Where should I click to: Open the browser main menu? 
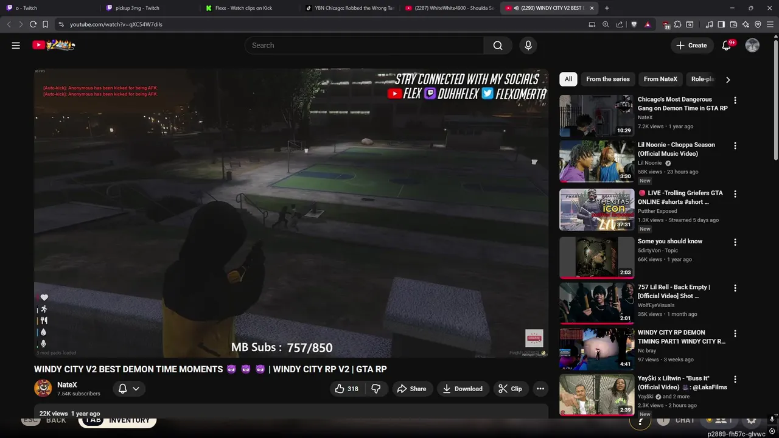click(770, 24)
